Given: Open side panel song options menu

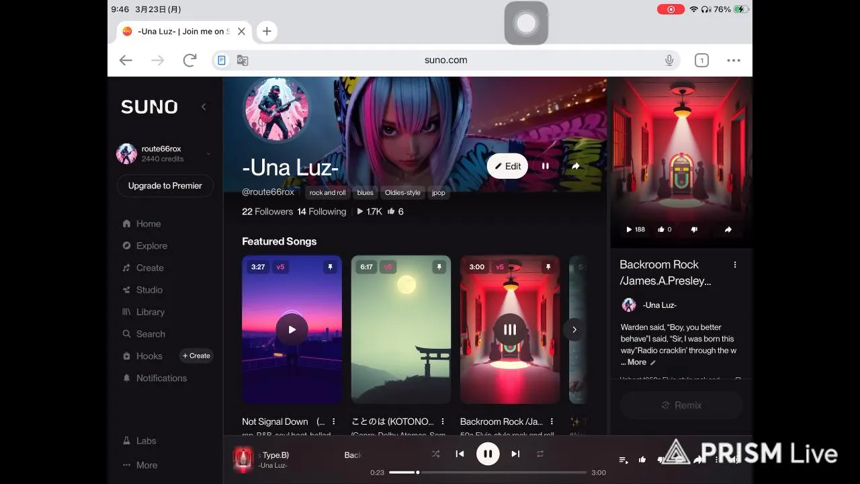Looking at the screenshot, I should 735,264.
